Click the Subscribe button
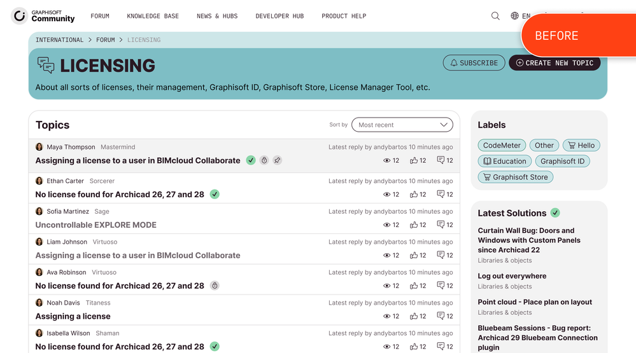 (474, 63)
